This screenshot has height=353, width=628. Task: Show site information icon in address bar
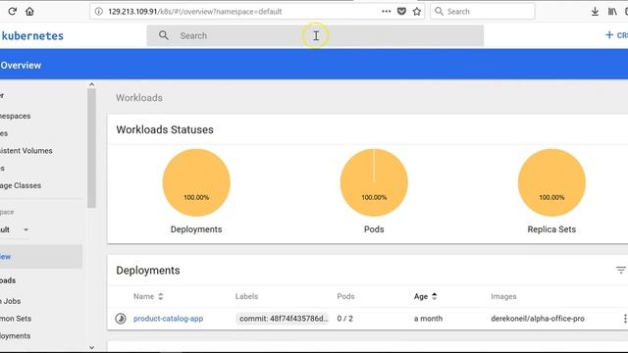(x=98, y=12)
